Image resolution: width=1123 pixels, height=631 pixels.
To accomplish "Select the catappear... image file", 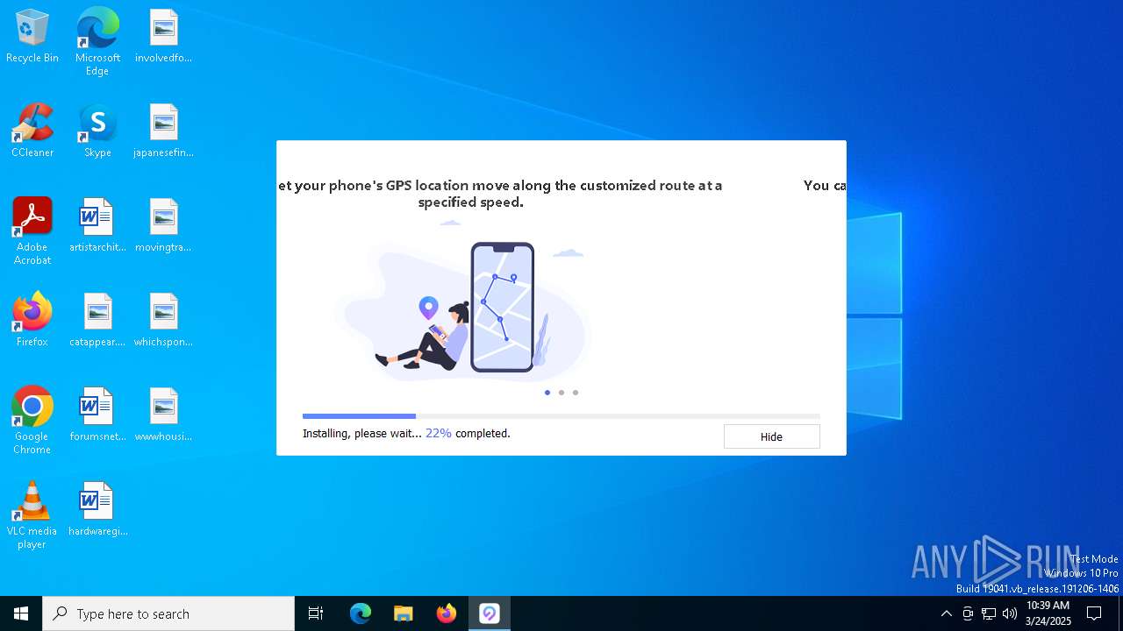I will (x=97, y=321).
